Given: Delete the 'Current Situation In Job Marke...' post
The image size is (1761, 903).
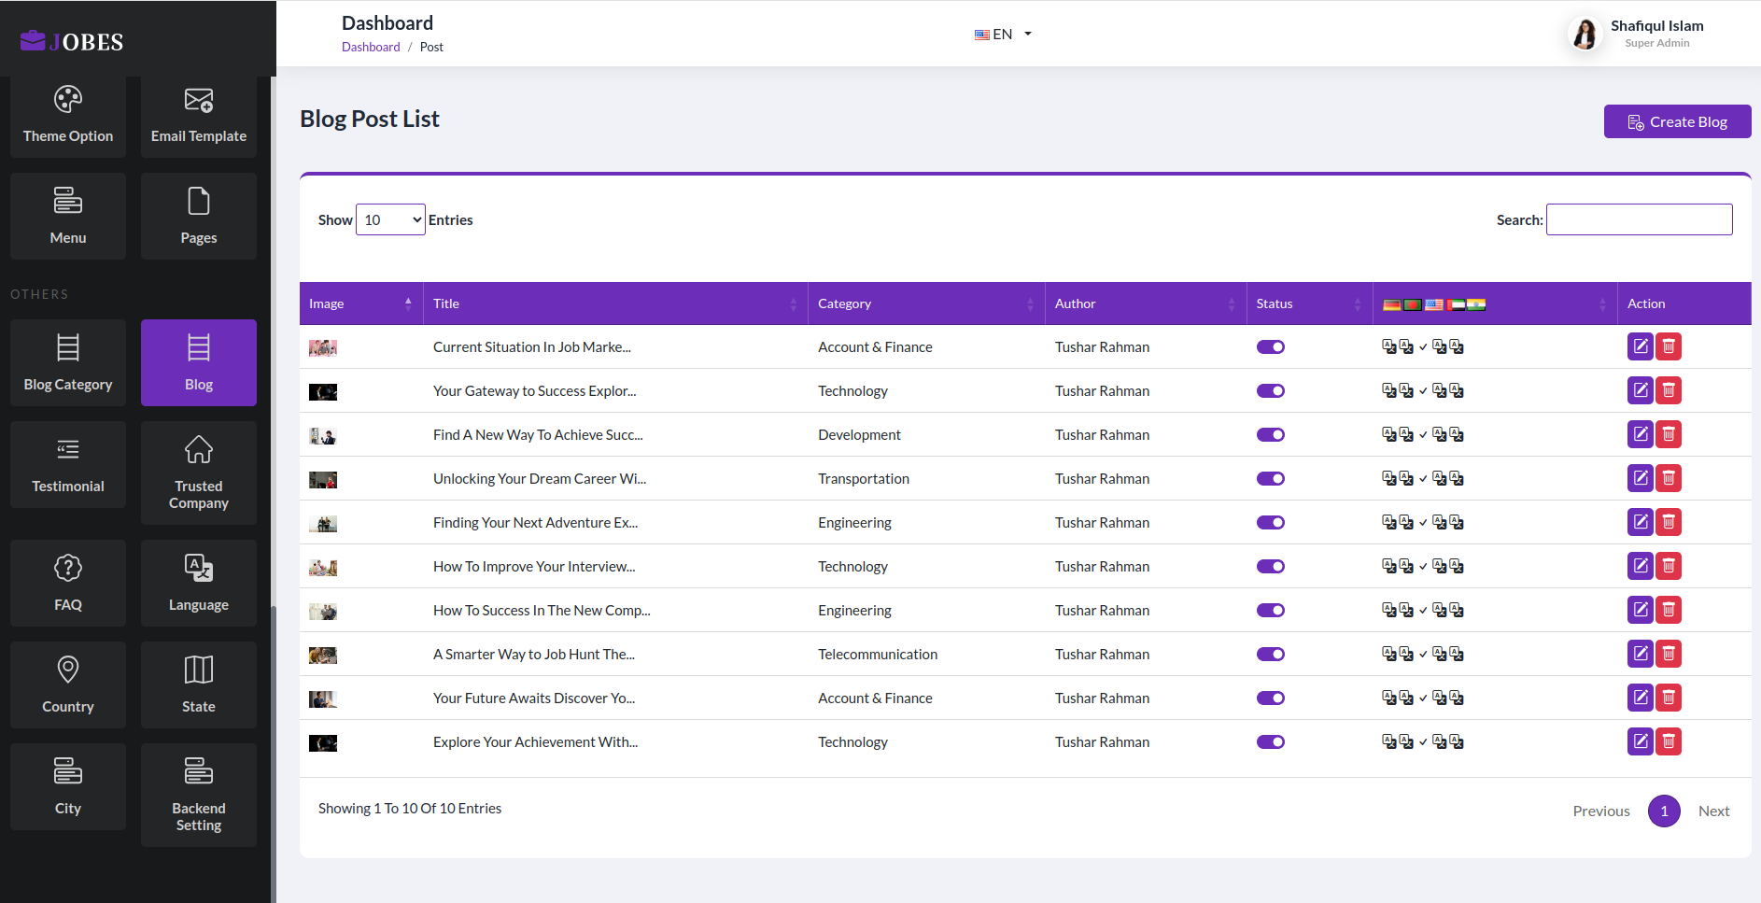Looking at the screenshot, I should pos(1669,346).
